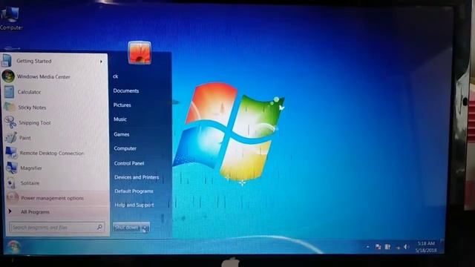This screenshot has height=267, width=475.
Task: Click the Power management options icon
Action: pyautogui.click(x=13, y=197)
